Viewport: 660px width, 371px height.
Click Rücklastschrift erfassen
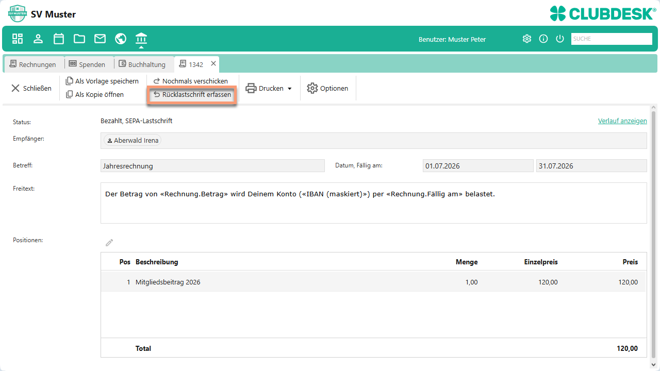192,95
